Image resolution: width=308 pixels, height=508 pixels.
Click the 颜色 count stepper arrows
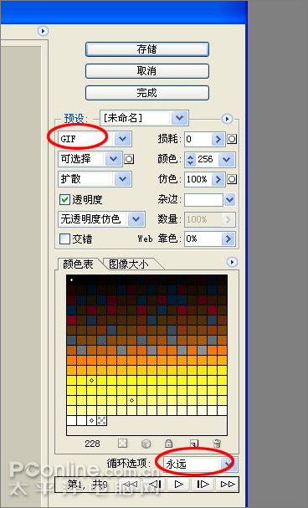click(x=191, y=160)
